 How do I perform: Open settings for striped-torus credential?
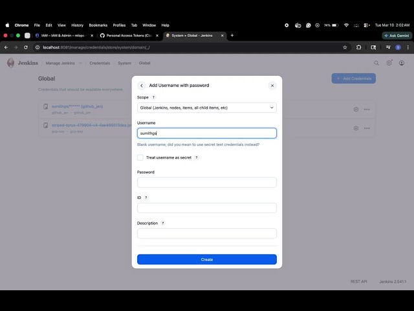pos(356,128)
